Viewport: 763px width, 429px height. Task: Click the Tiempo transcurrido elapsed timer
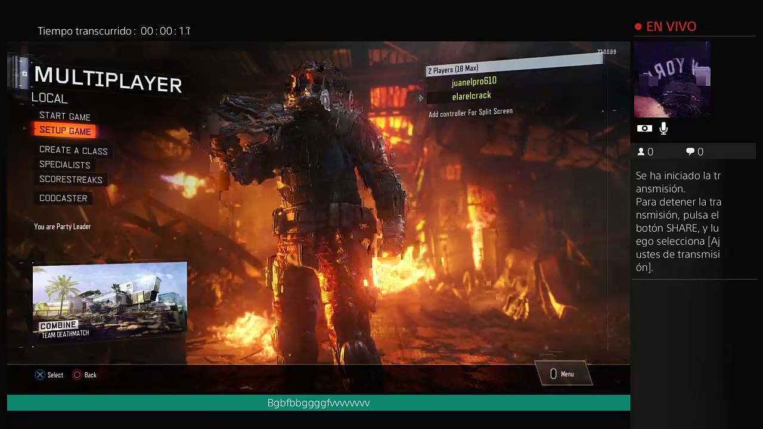tap(114, 31)
